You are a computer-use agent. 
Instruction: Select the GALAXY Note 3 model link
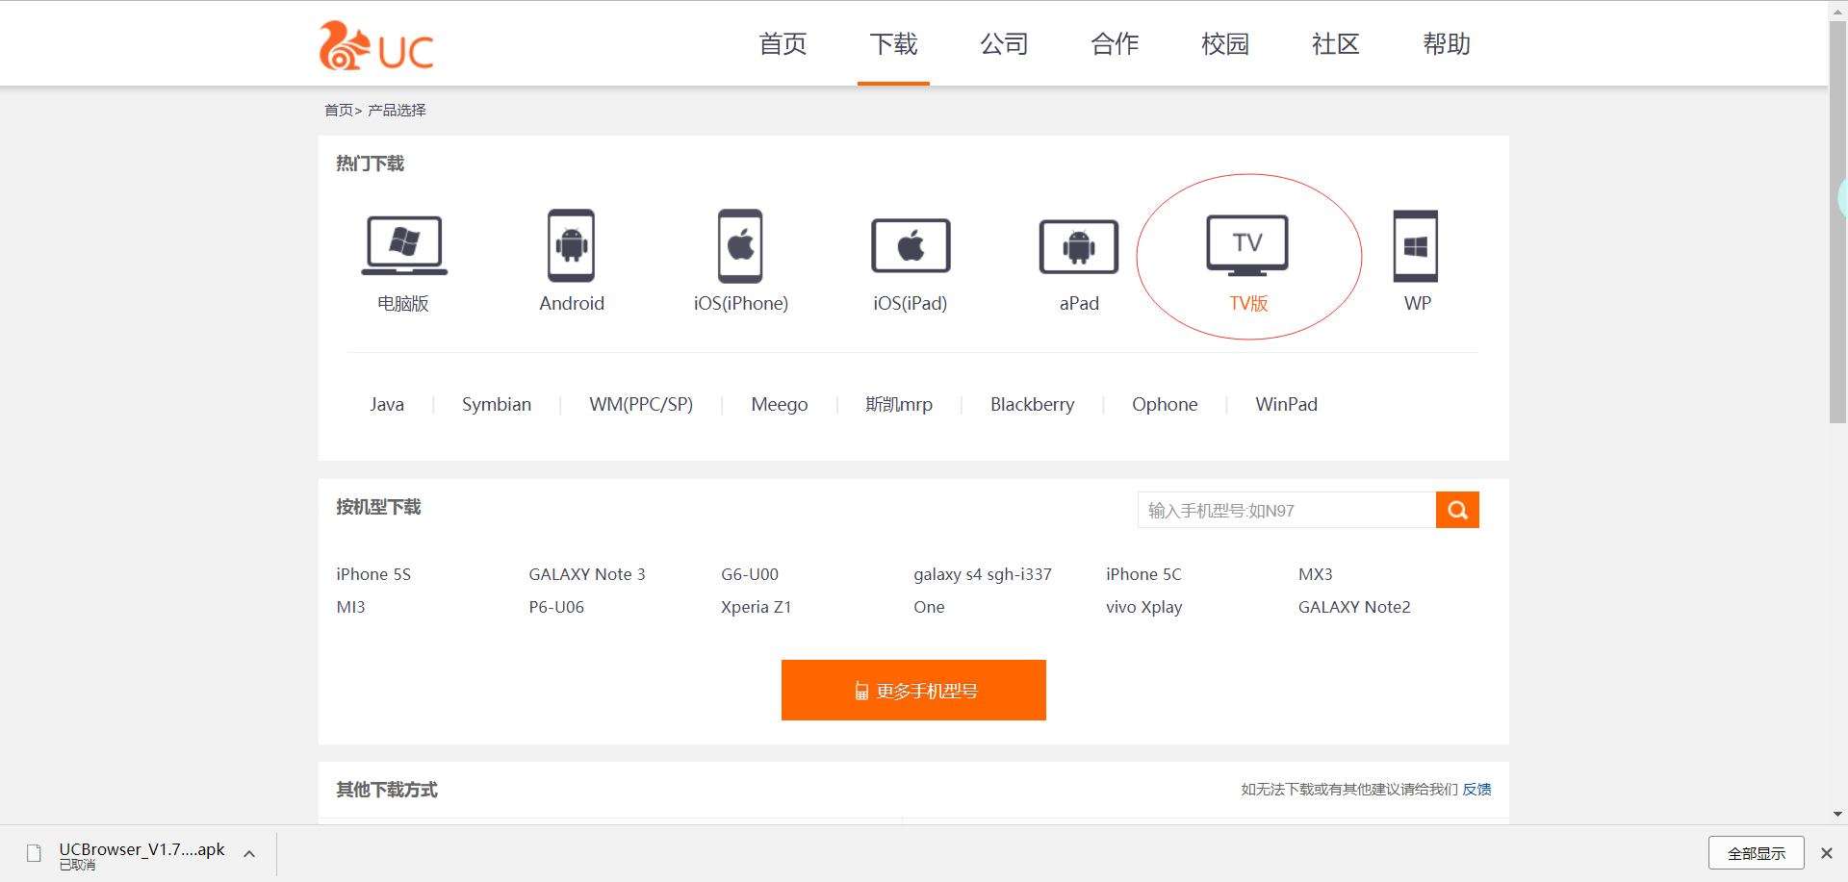tap(587, 574)
